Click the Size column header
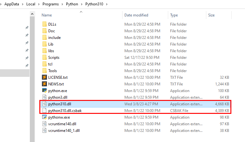Screen dimensions: 245x142 pyautogui.click(x=211, y=15)
